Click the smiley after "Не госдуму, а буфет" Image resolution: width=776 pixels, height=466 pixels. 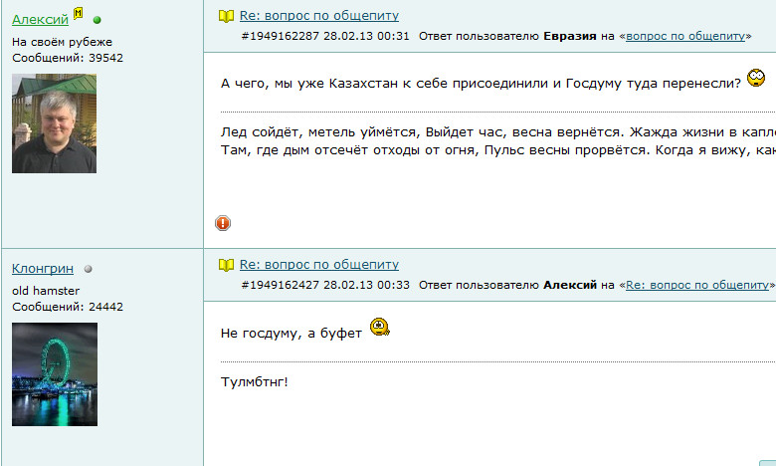[380, 327]
